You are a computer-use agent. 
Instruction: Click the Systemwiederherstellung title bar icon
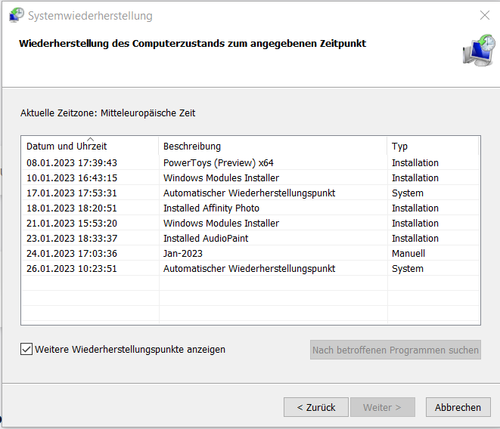pyautogui.click(x=17, y=15)
